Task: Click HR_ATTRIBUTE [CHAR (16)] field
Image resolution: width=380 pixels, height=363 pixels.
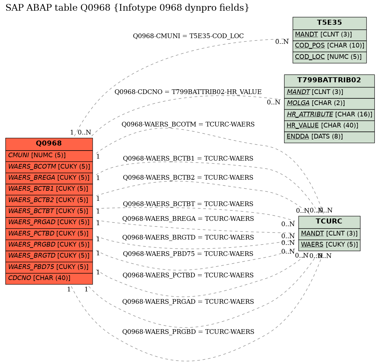Action: pos(329,115)
